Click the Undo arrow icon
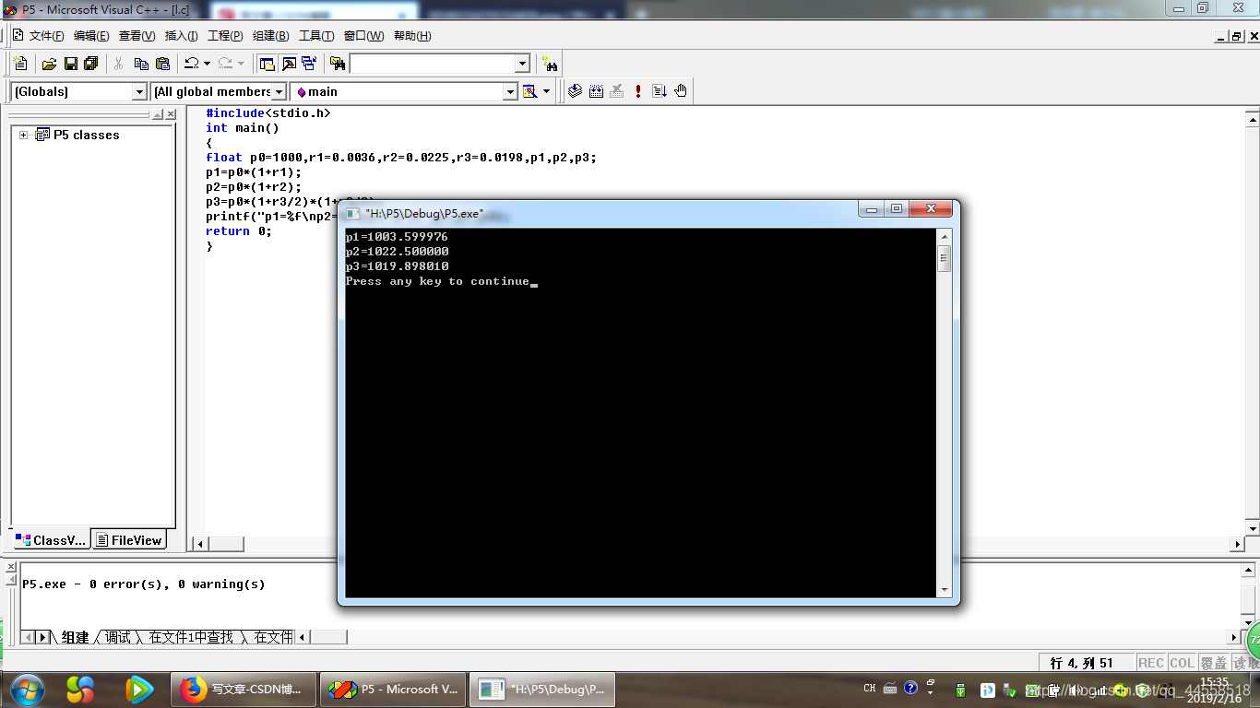Viewport: 1260px width, 708px height. pyautogui.click(x=191, y=64)
